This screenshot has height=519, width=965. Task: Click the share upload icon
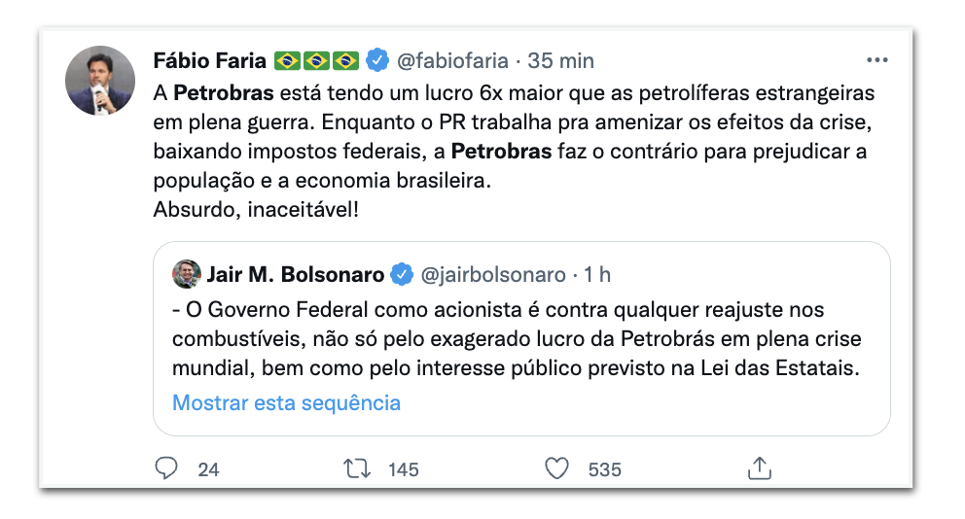760,468
